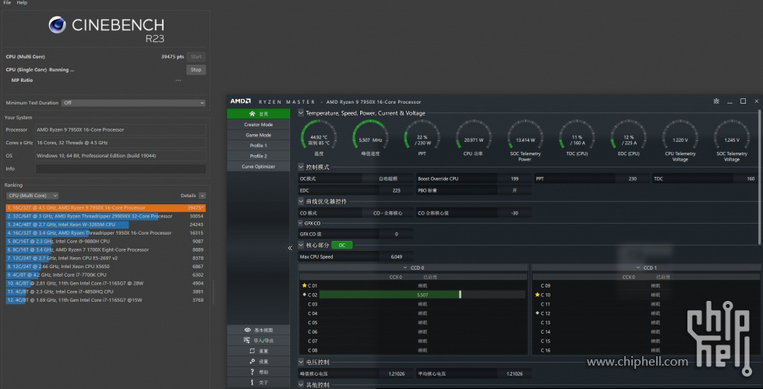Viewport: 763px width, 389px height.
Task: Click the C 02 frequency bar
Action: tap(422, 295)
